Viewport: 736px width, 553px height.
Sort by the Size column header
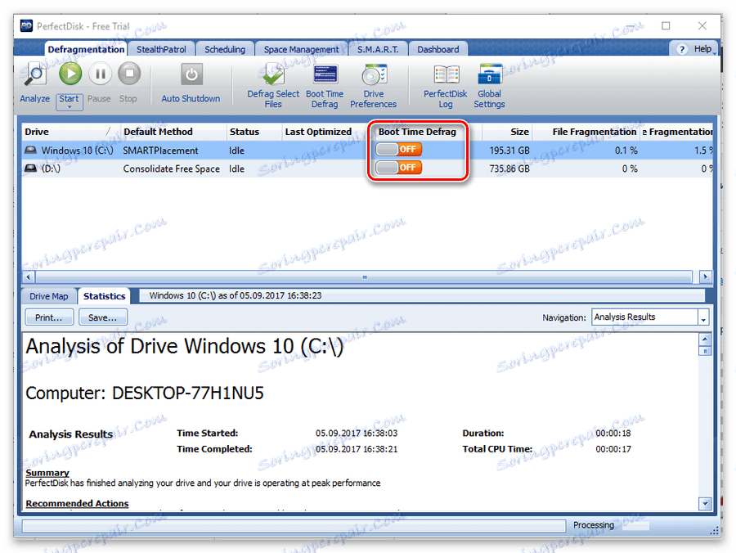click(x=508, y=132)
